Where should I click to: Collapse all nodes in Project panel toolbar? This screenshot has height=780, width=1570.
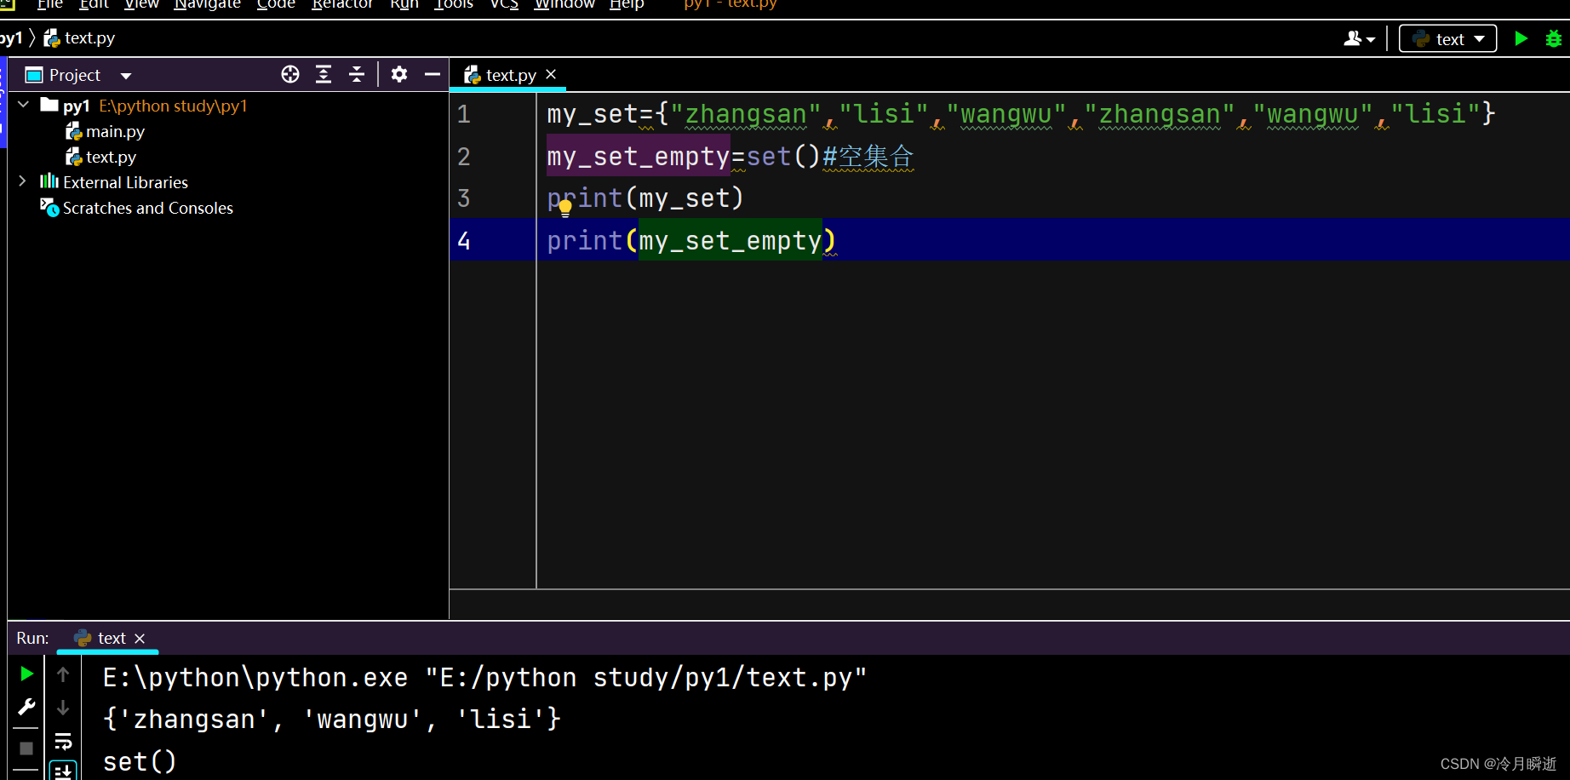(x=357, y=74)
